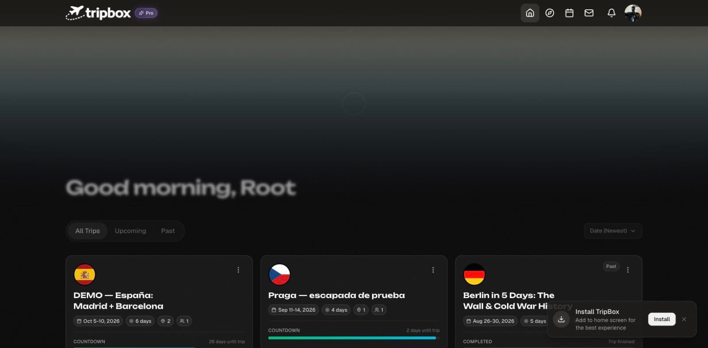
Task: Click the tripbox logo
Action: click(x=98, y=13)
